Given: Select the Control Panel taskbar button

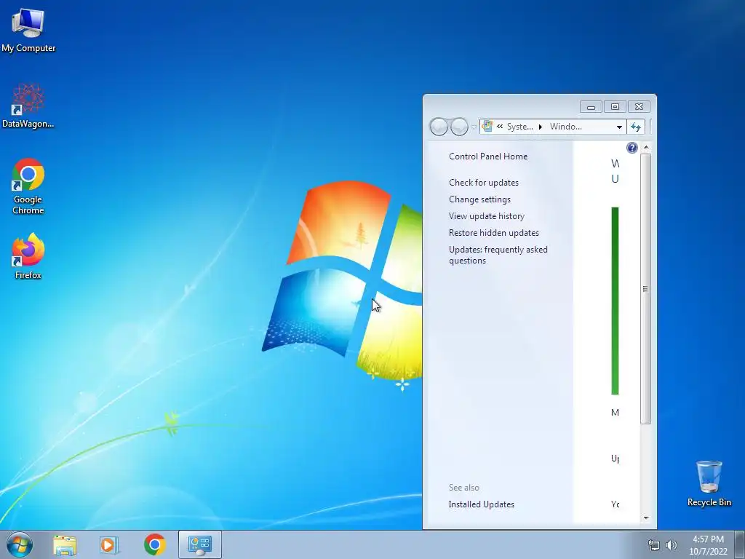Looking at the screenshot, I should coord(200,544).
